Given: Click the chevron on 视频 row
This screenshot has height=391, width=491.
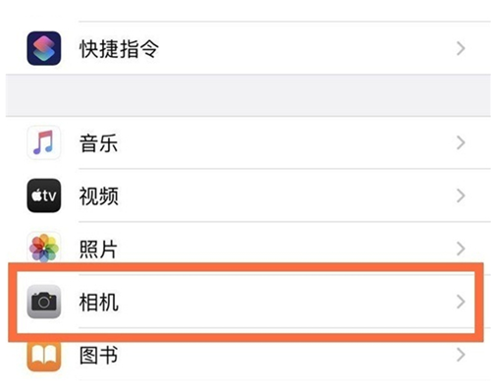Looking at the screenshot, I should (461, 195).
